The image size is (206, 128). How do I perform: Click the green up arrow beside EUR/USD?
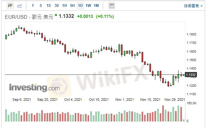56,15
